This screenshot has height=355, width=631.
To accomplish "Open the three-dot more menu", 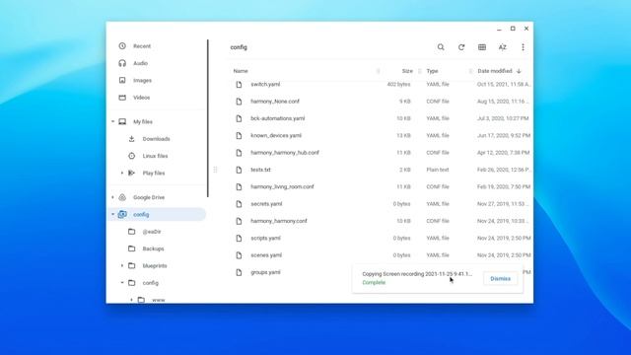I will (x=523, y=47).
